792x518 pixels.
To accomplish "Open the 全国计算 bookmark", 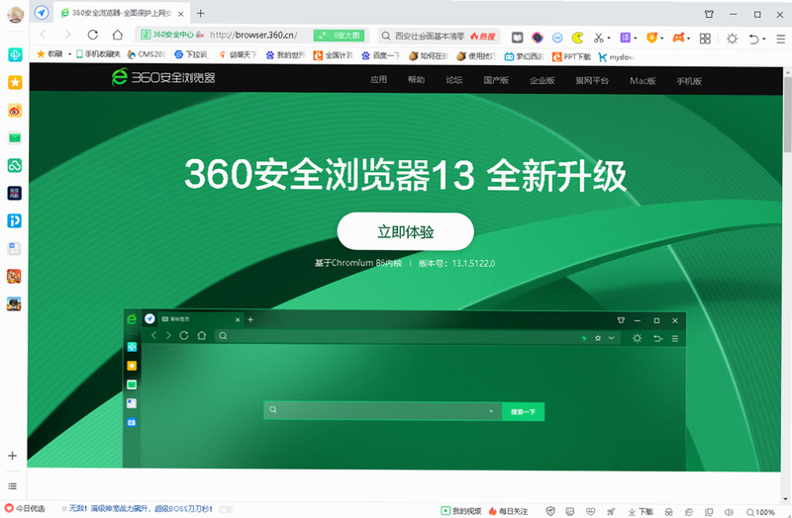I will click(x=333, y=55).
